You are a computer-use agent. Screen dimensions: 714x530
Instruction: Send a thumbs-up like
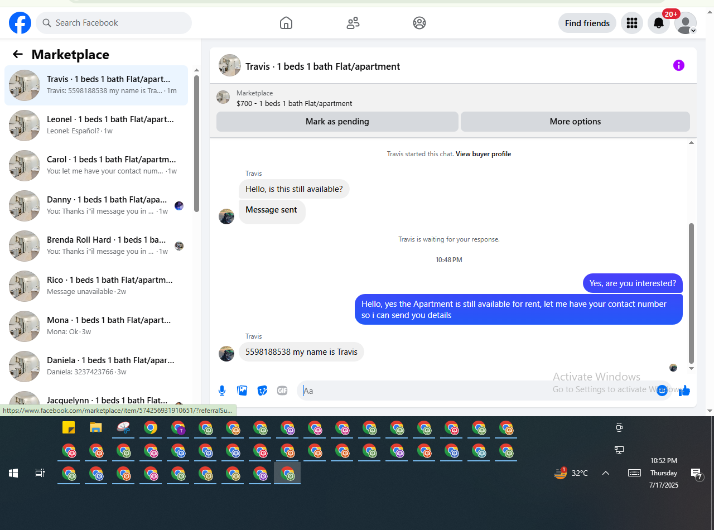click(x=684, y=391)
